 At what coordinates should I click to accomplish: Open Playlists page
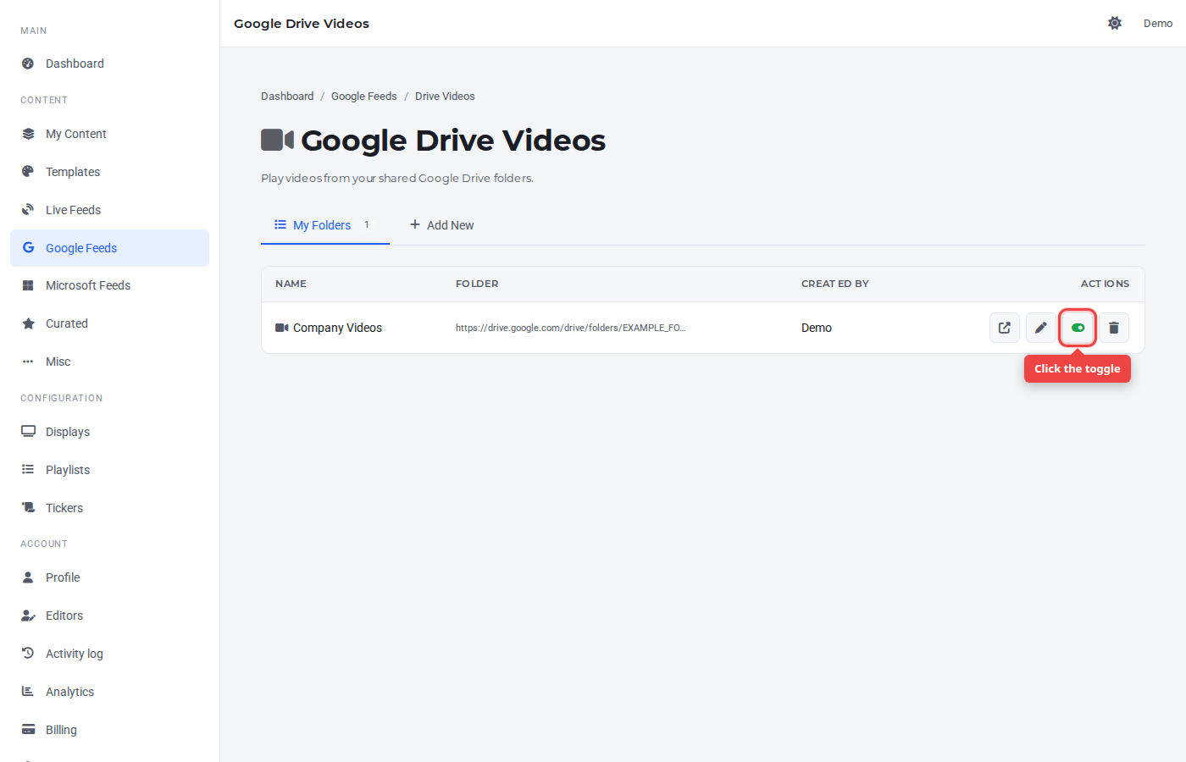coord(110,470)
